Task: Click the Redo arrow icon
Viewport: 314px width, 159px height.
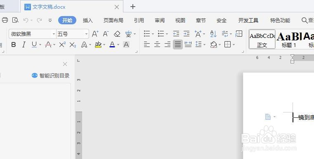Action: 39,20
